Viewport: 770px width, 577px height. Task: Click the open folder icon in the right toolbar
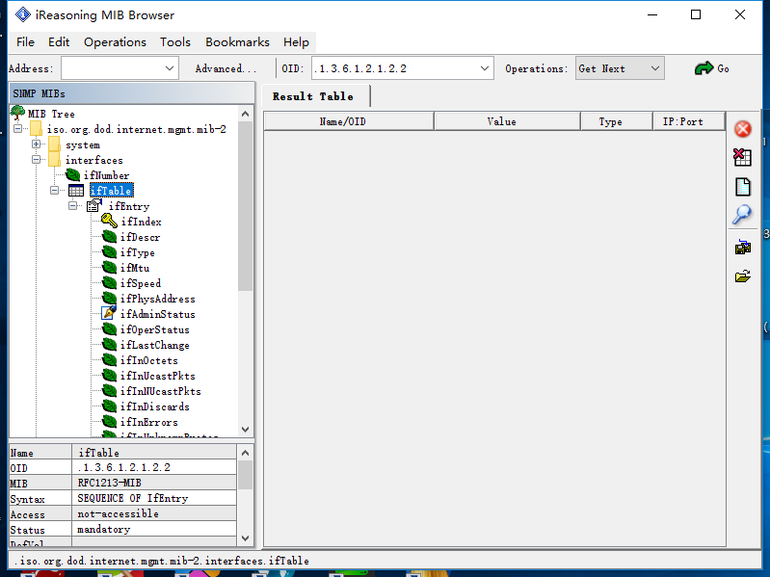(x=742, y=276)
